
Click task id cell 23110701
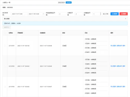click(x=11, y=46)
